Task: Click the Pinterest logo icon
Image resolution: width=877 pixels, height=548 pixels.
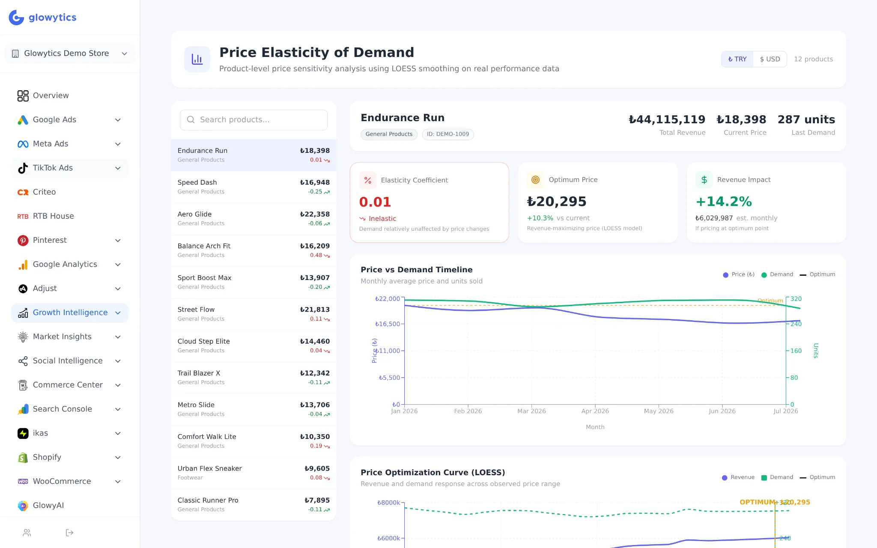Action: pos(23,240)
